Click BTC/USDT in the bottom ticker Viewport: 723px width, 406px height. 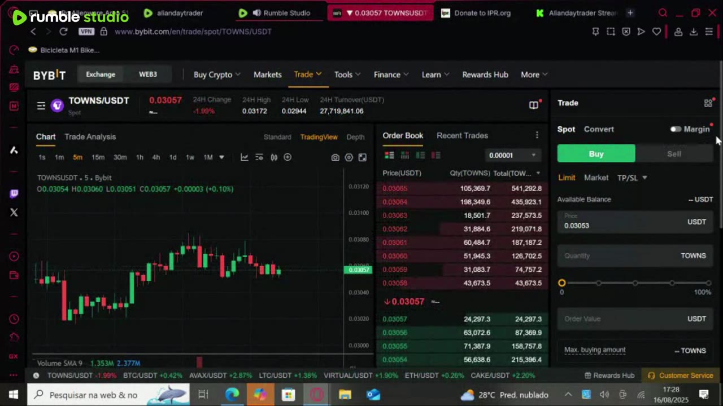tap(153, 376)
